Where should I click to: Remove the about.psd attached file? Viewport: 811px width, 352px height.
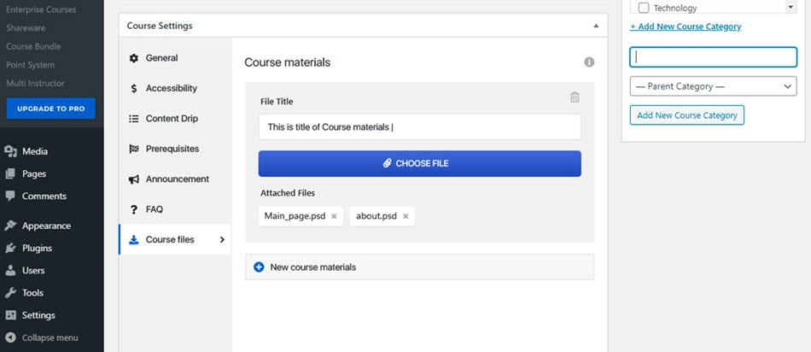coord(405,216)
